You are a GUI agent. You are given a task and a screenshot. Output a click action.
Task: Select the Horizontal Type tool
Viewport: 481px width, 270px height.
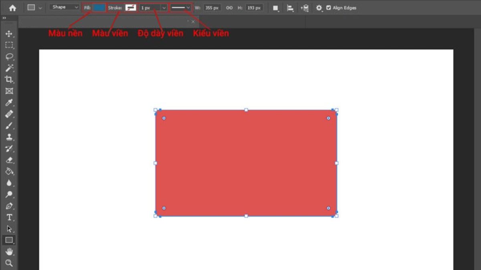(9, 217)
